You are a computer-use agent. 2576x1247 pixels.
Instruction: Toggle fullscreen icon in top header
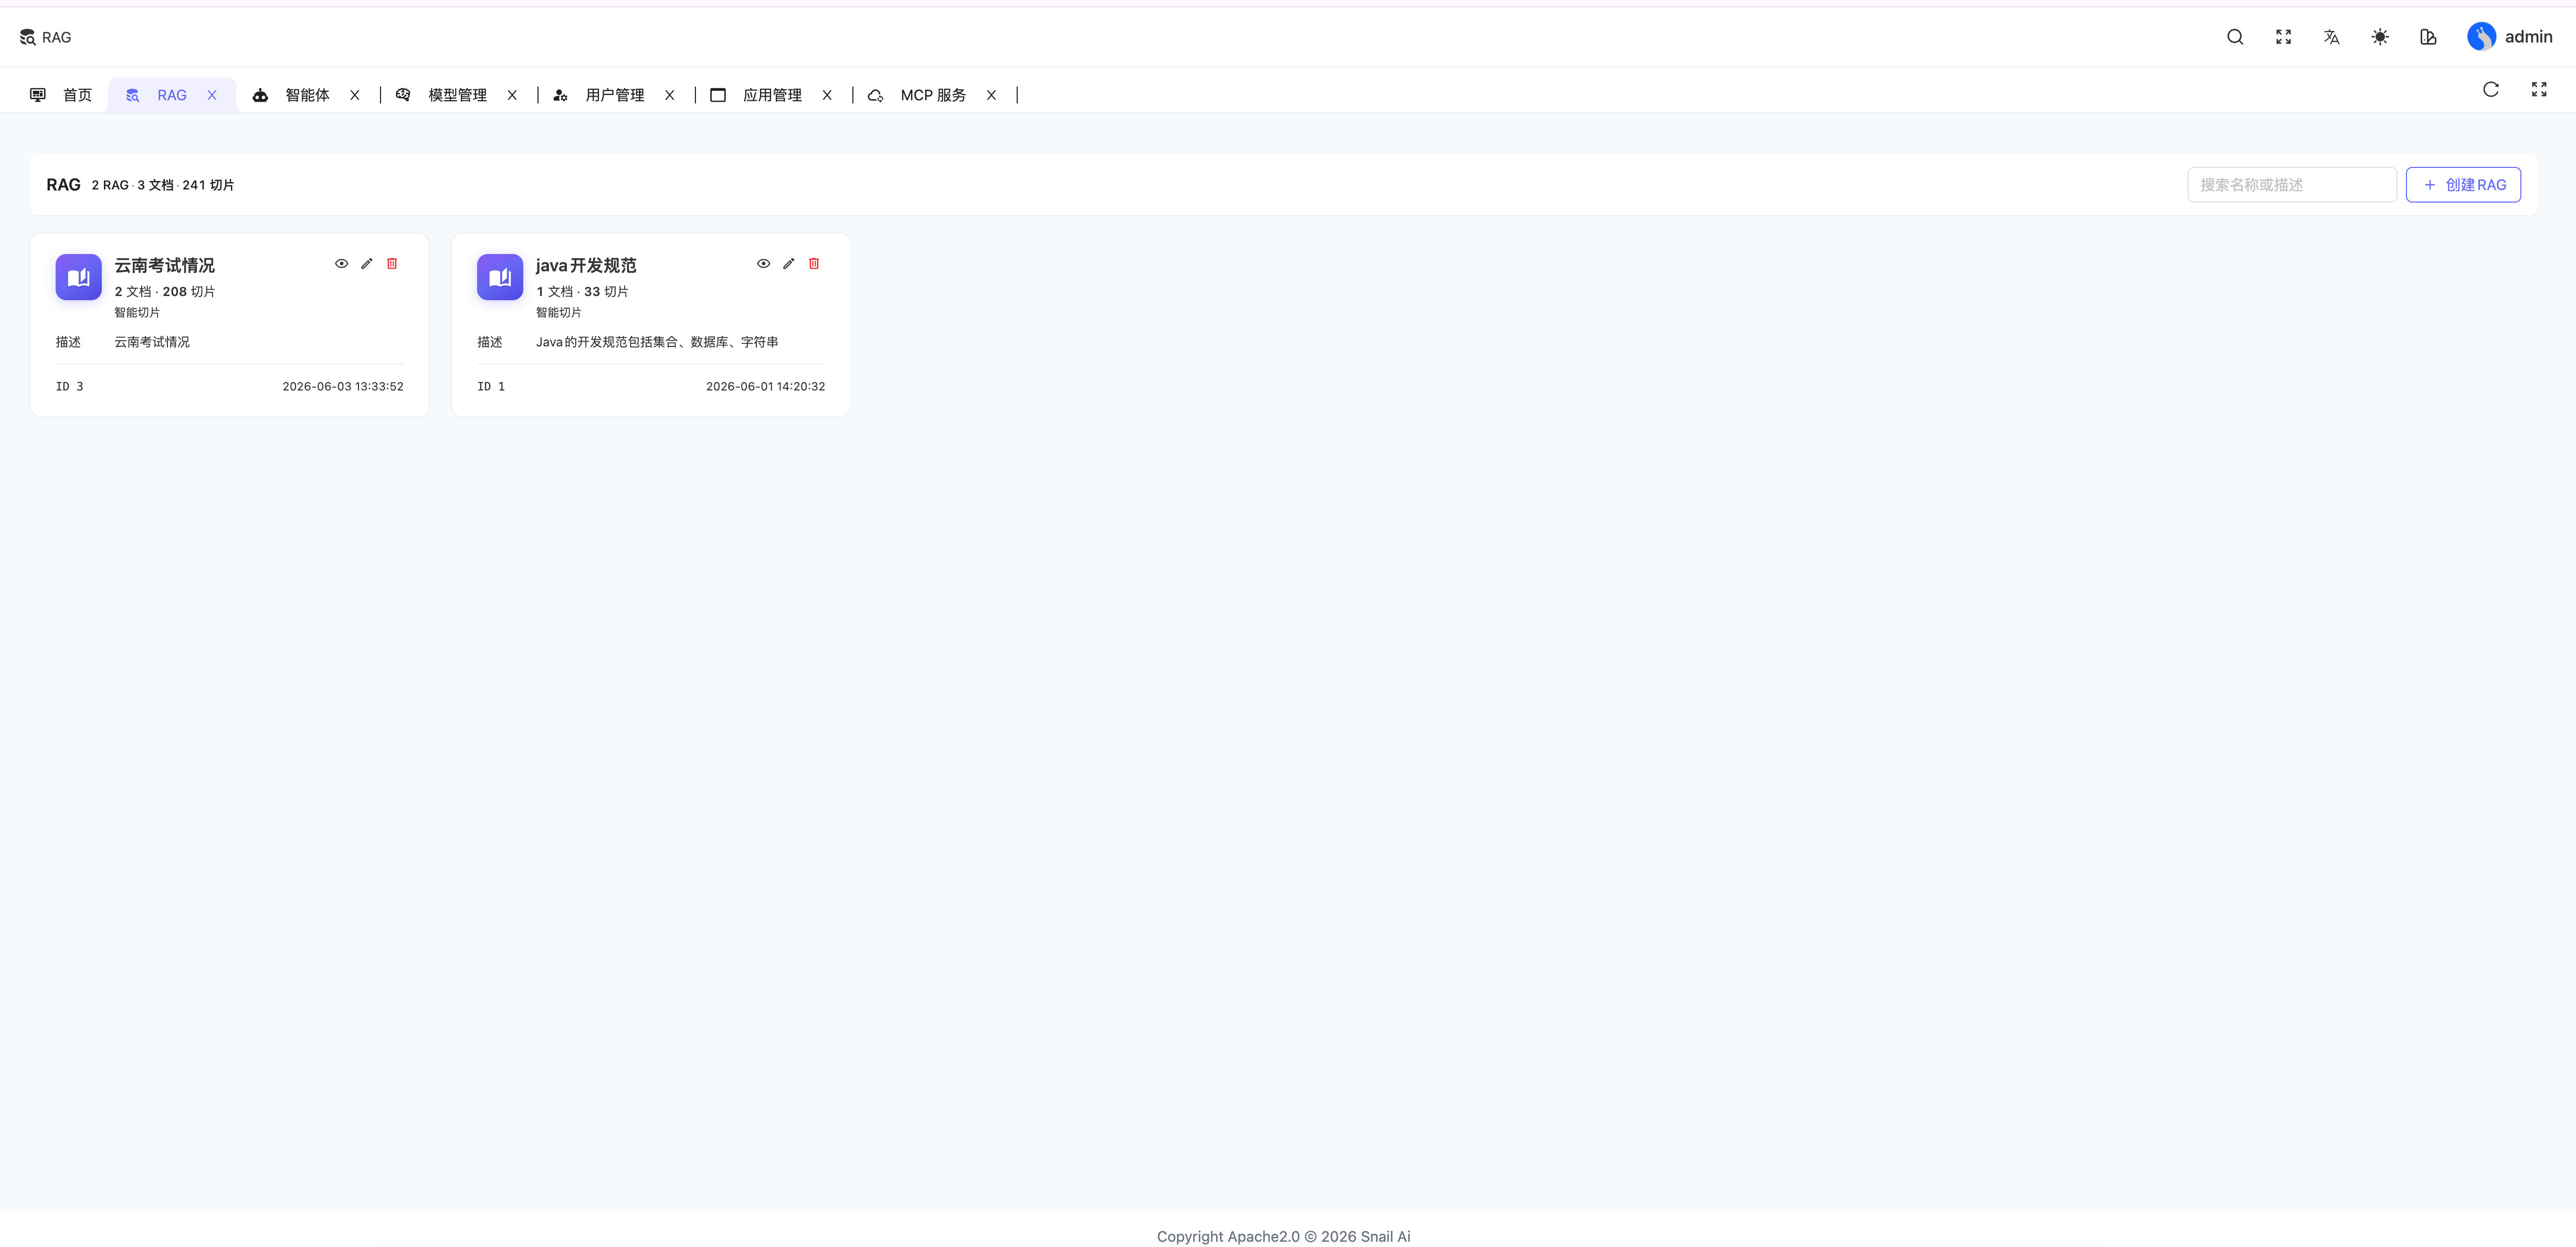click(2283, 37)
